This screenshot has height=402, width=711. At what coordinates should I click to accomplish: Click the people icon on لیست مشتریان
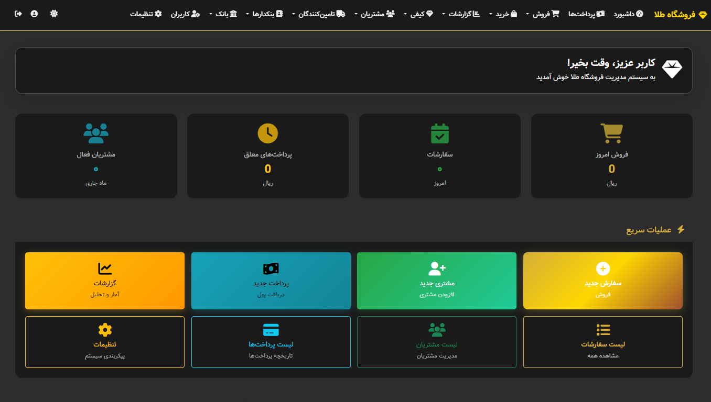tap(437, 330)
